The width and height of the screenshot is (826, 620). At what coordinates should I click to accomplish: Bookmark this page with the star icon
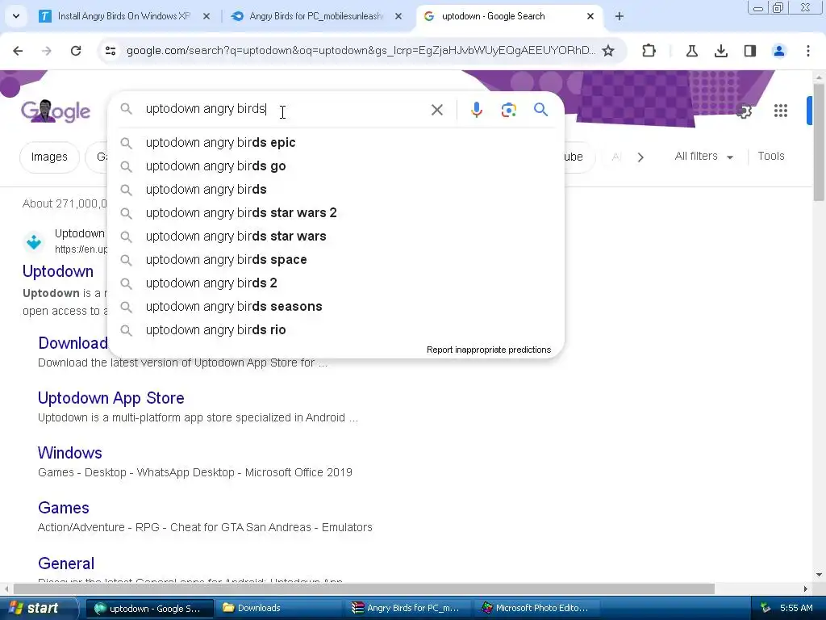click(x=608, y=51)
